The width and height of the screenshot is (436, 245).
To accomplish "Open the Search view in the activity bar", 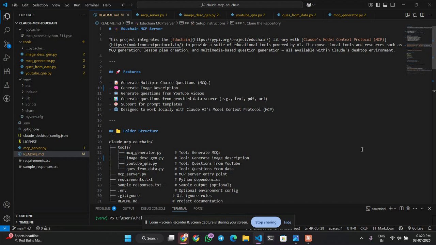I will coord(7,30).
